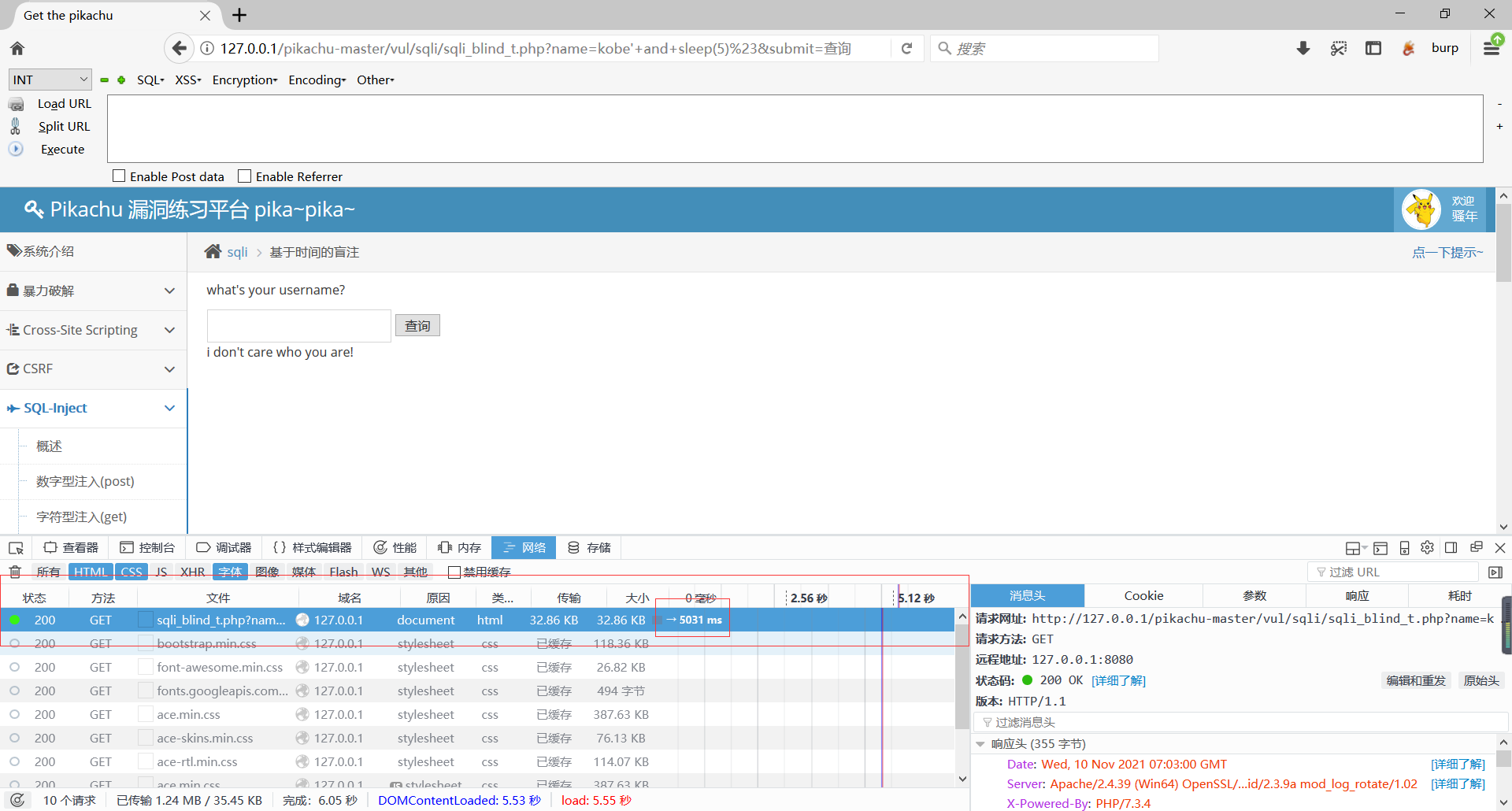Click the browser search box
Screen dimensions: 1512x811
tap(1044, 48)
